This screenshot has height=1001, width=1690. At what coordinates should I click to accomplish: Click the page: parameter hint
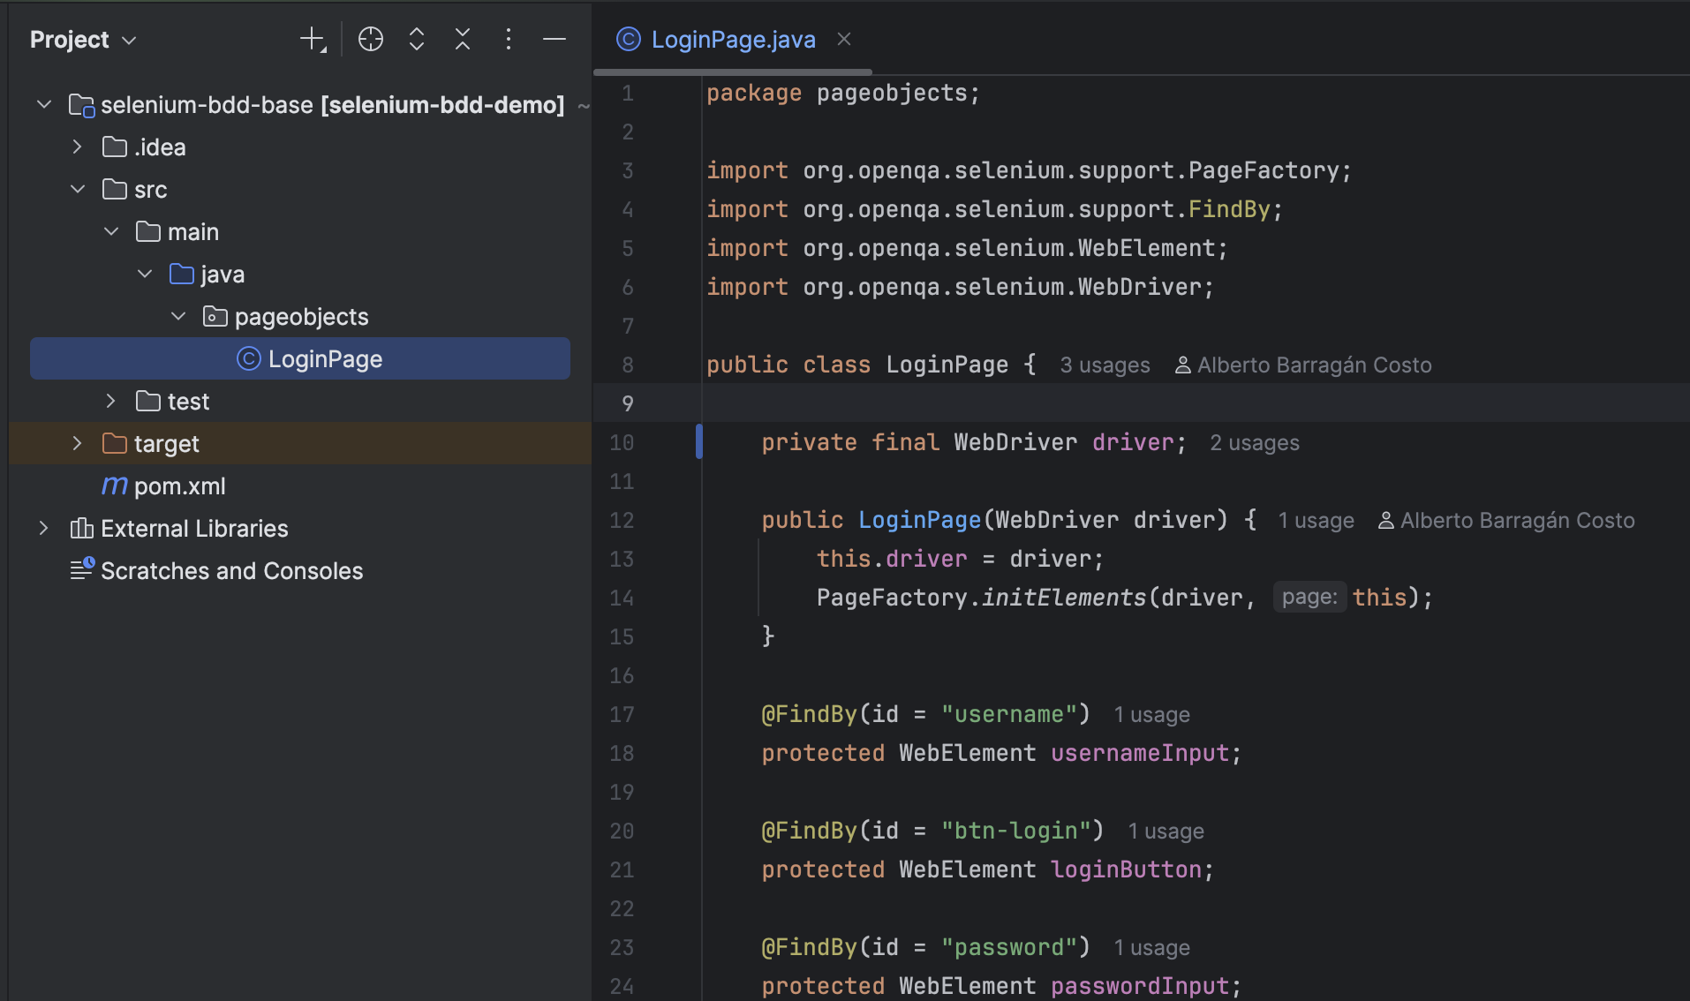pyautogui.click(x=1309, y=598)
